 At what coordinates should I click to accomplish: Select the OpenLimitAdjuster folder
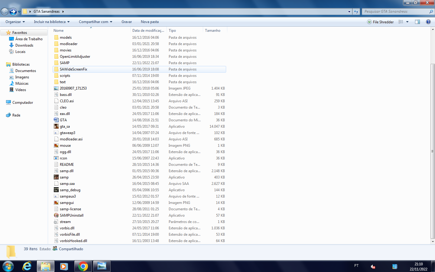pos(75,57)
